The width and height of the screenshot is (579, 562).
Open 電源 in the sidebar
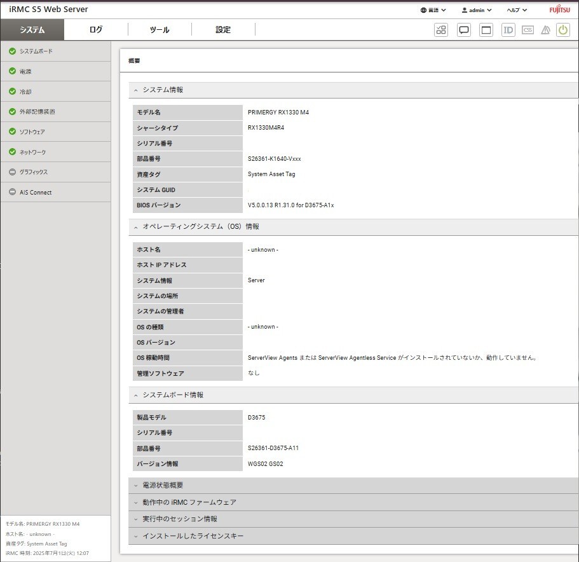pyautogui.click(x=56, y=71)
